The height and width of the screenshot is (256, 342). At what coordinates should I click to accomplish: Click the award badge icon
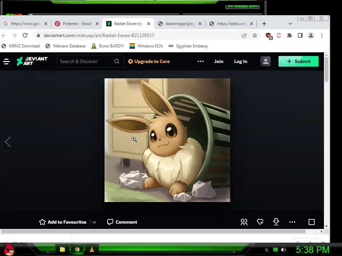(x=260, y=222)
